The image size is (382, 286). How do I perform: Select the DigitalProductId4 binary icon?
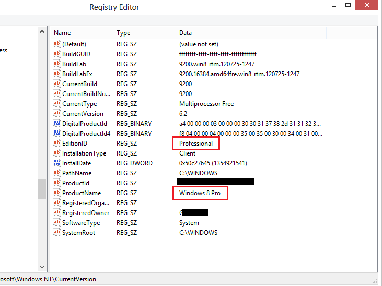coord(57,134)
